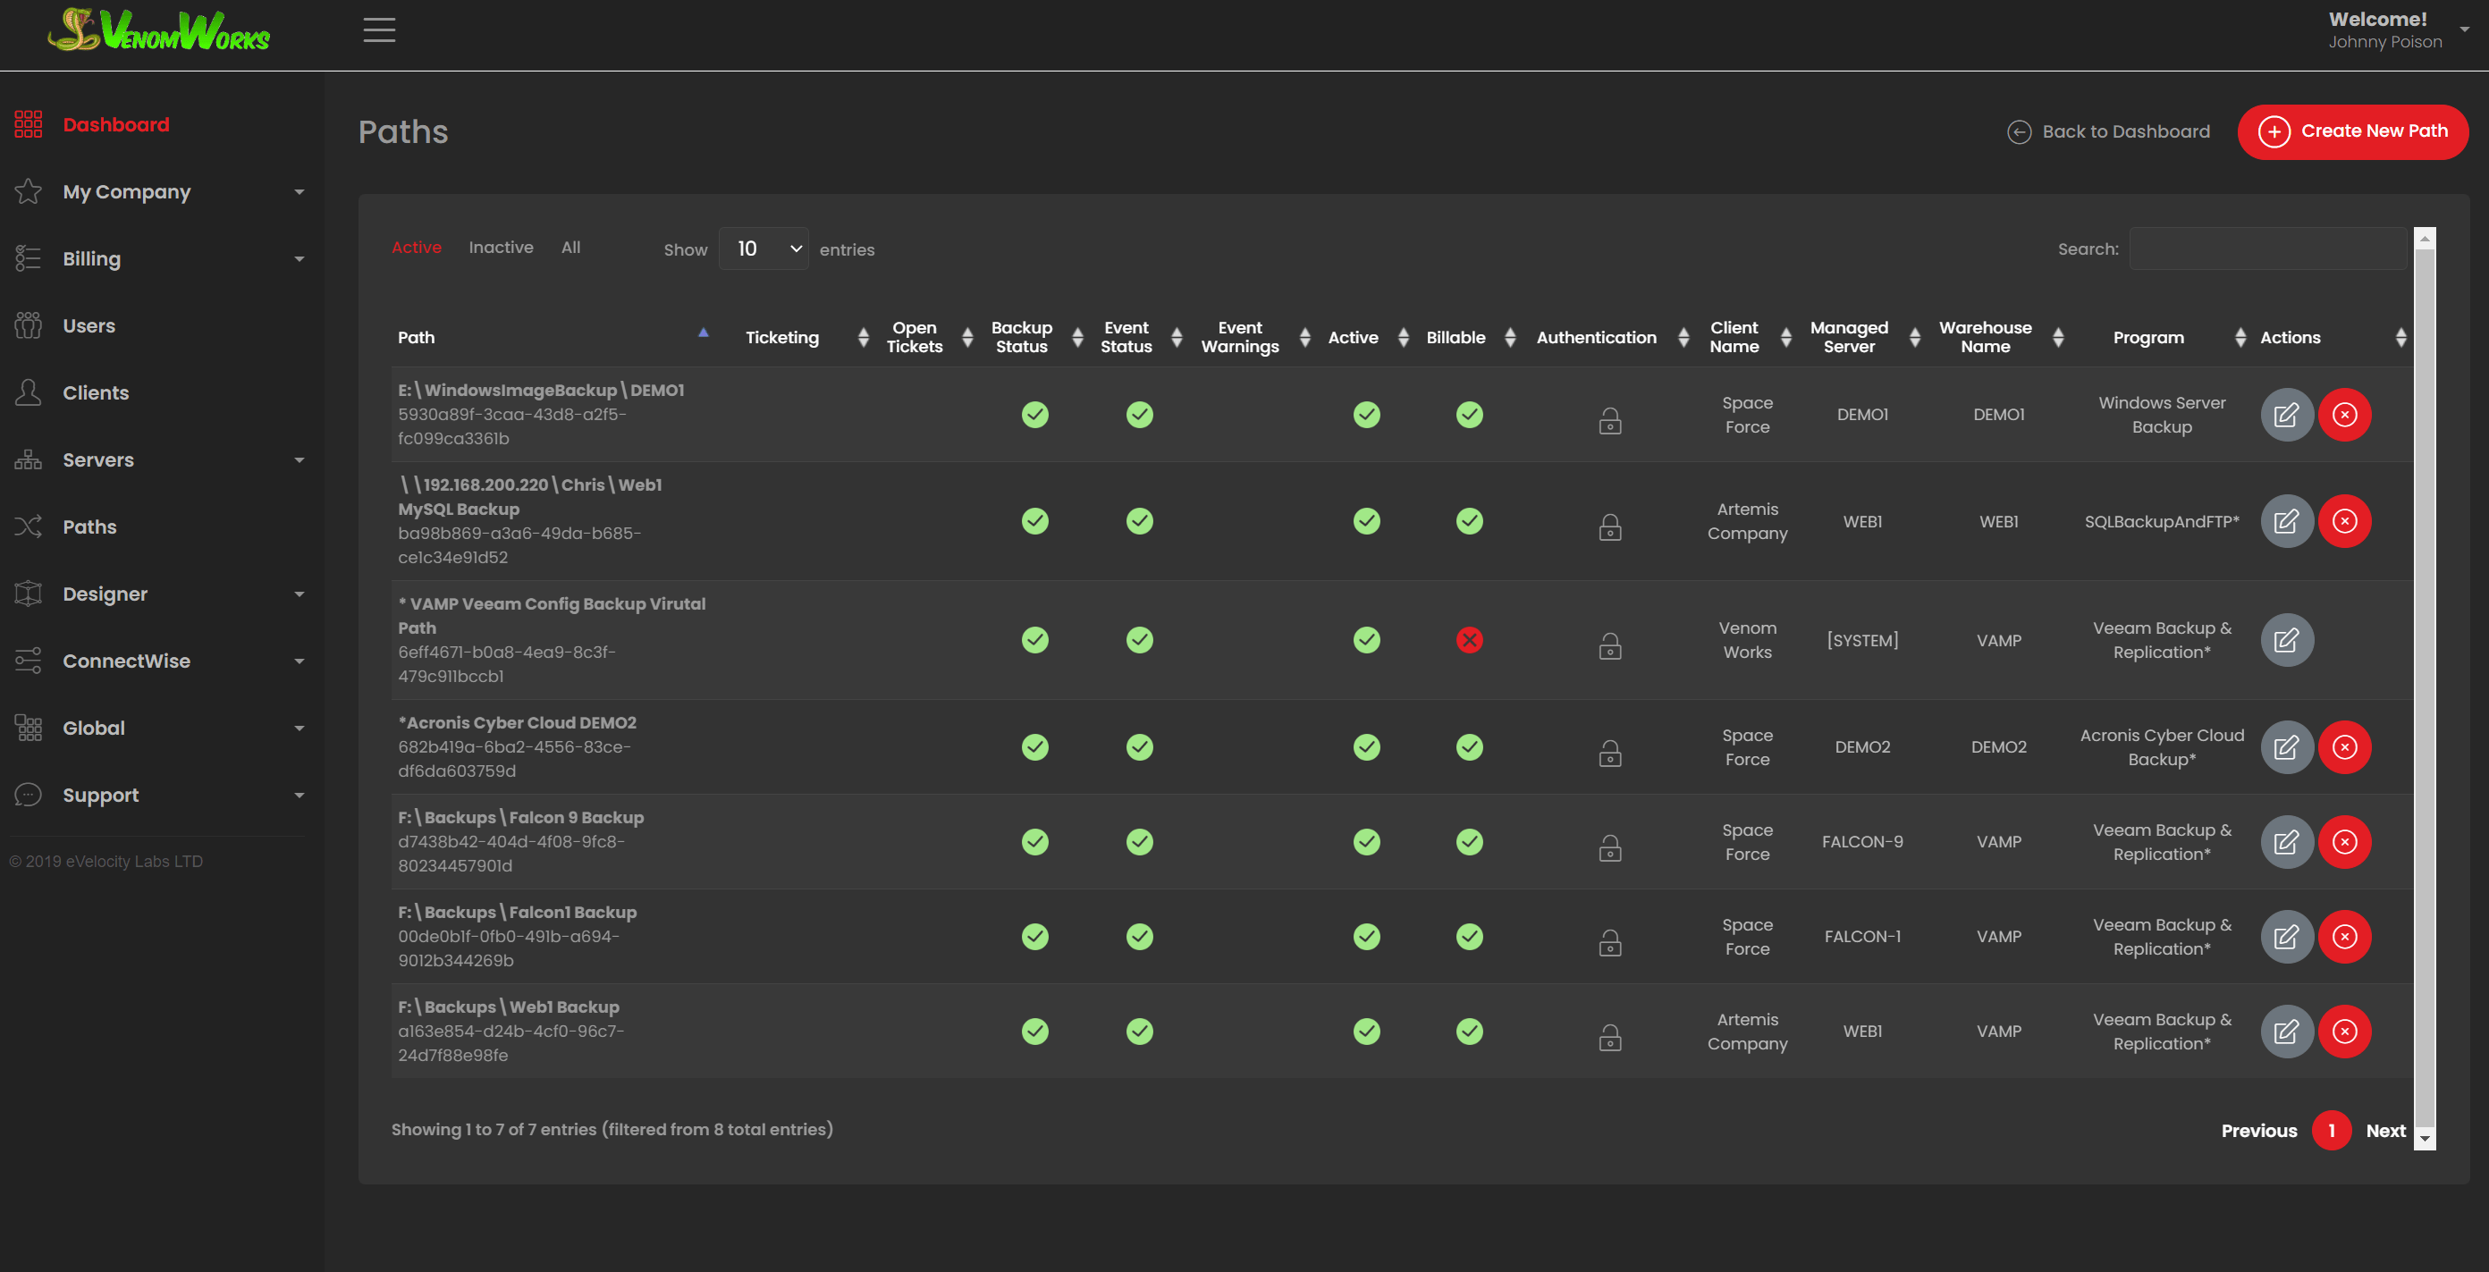Click red Billable status of VAMP Veeam row
Screen dimensions: 2489x1272
[x=1469, y=640]
